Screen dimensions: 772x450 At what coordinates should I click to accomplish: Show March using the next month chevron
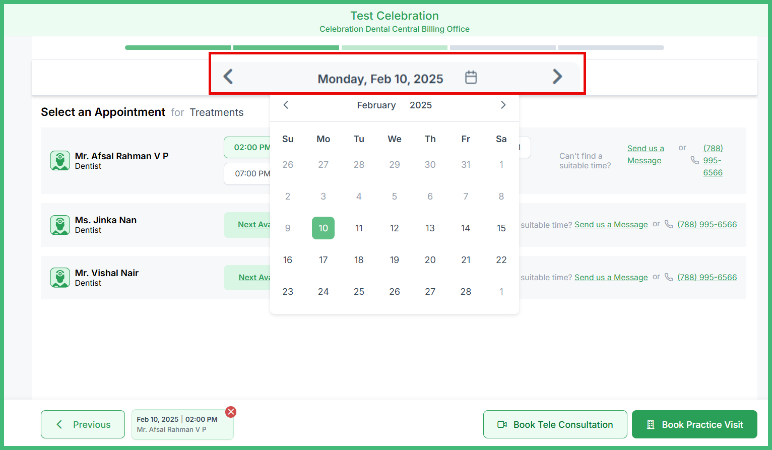(x=503, y=105)
